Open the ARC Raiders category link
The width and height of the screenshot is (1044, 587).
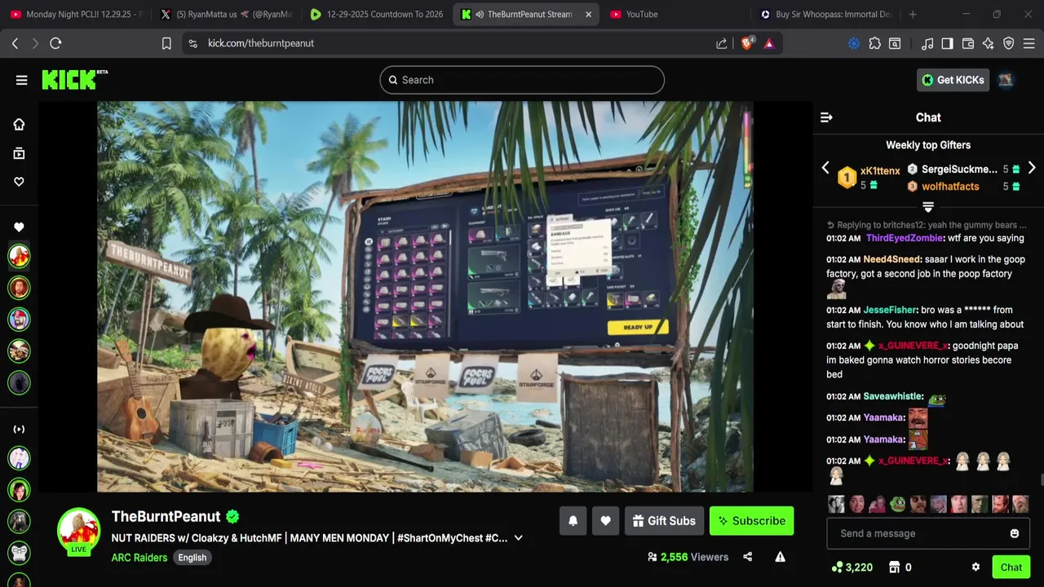pyautogui.click(x=139, y=558)
